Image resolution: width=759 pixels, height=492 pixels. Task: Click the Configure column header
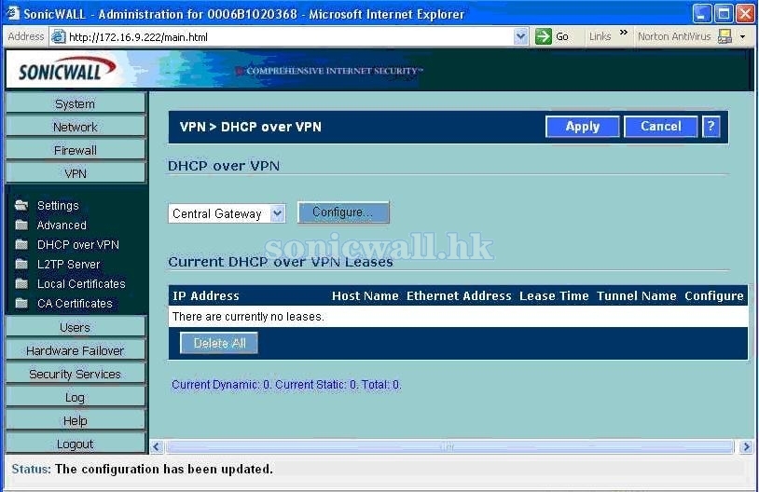tap(714, 295)
